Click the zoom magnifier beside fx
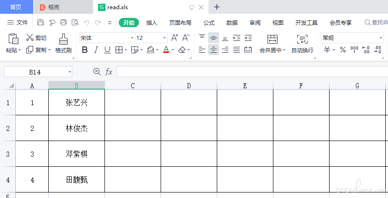 point(97,72)
